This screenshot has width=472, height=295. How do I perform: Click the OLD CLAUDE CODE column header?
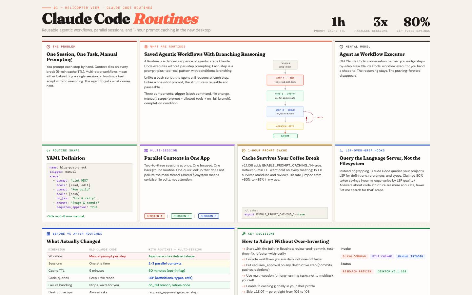(103, 249)
